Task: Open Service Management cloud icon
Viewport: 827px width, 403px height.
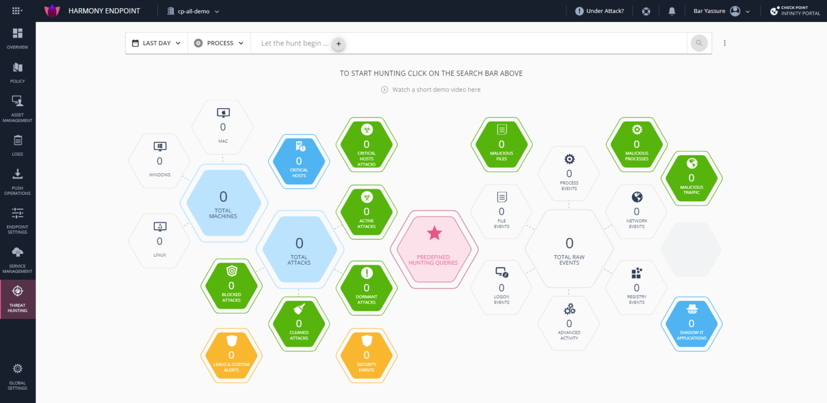Action: tap(18, 251)
